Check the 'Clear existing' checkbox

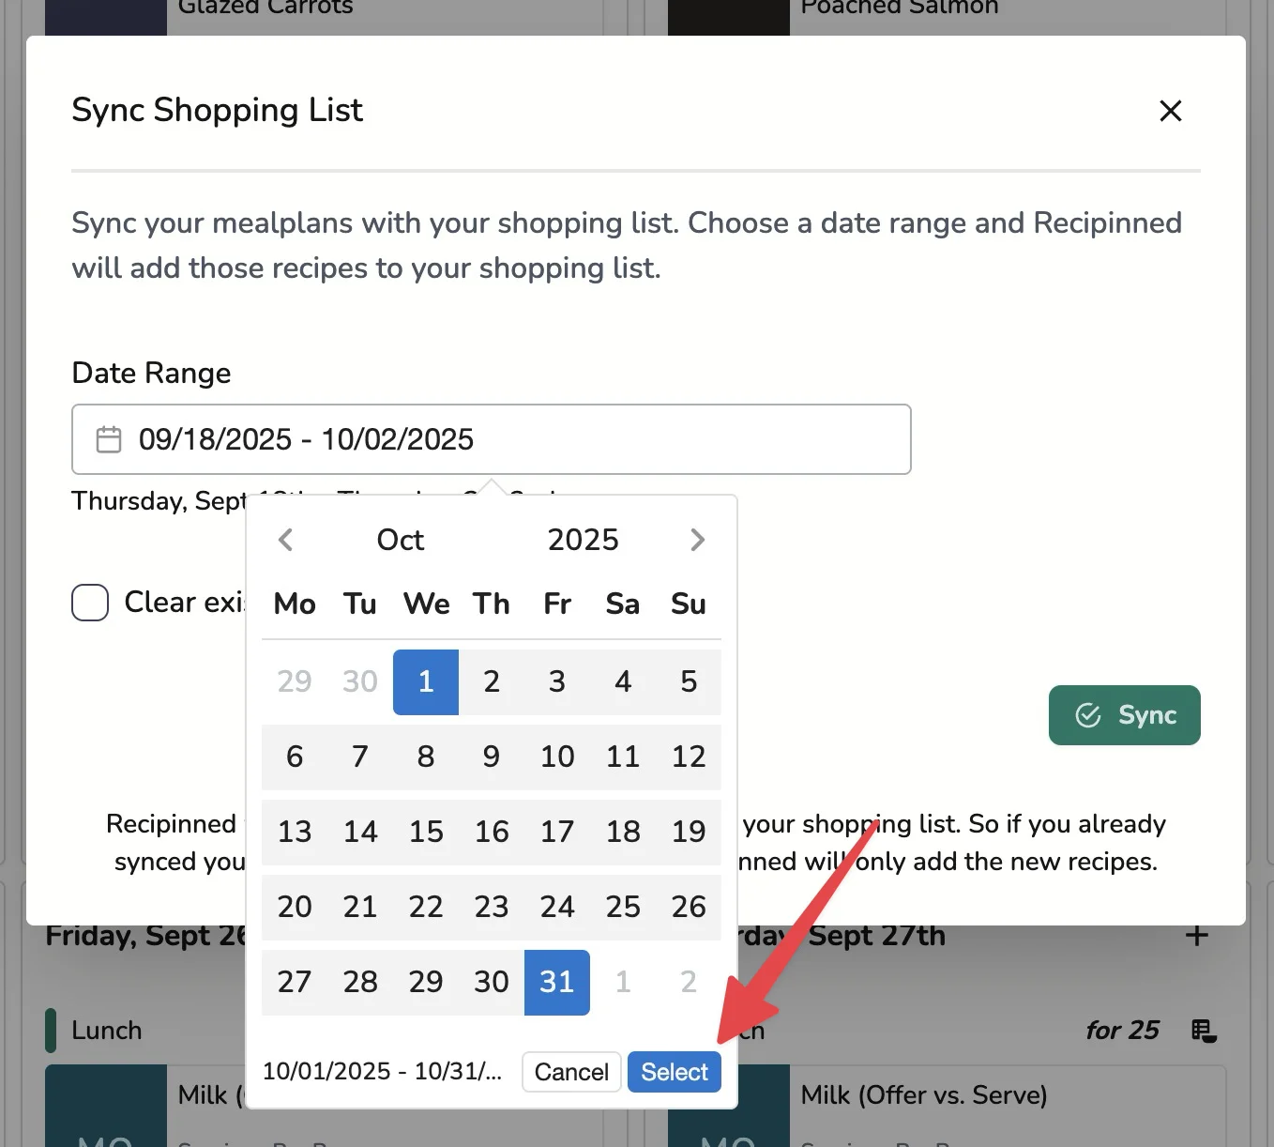pos(90,603)
